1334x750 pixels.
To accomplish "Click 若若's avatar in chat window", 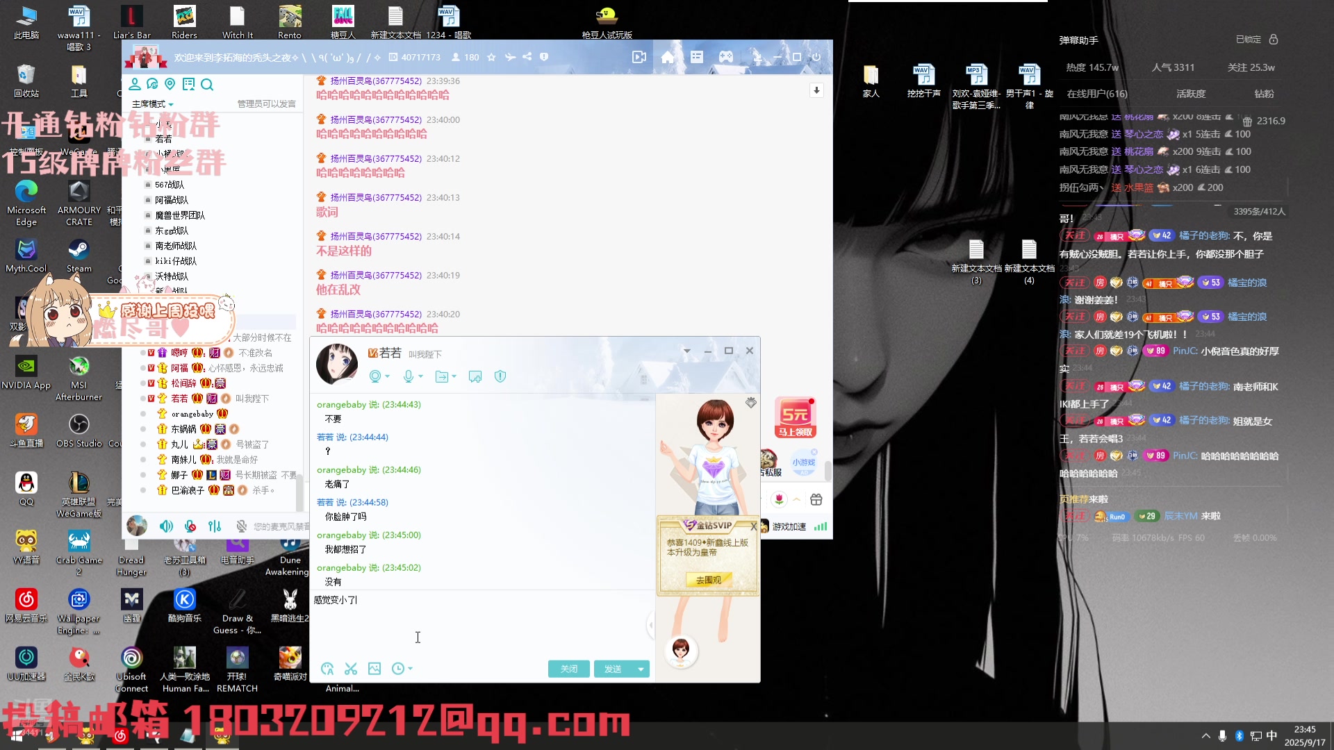I will [337, 363].
